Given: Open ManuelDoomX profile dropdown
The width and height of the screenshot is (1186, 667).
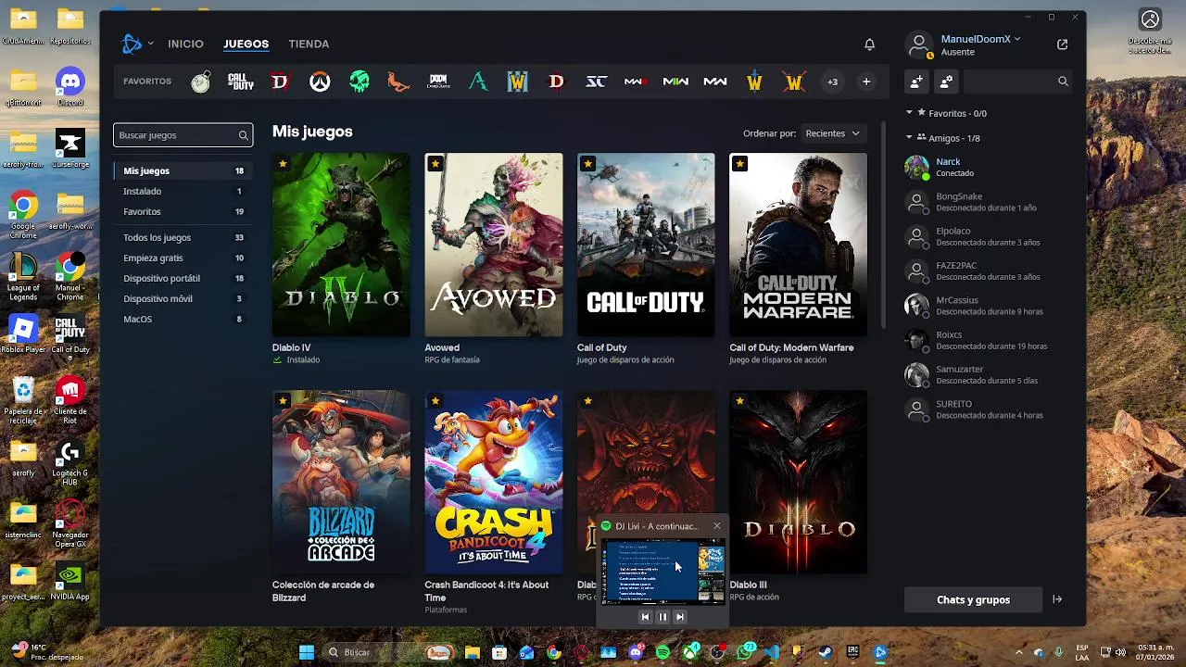Looking at the screenshot, I should point(980,39).
